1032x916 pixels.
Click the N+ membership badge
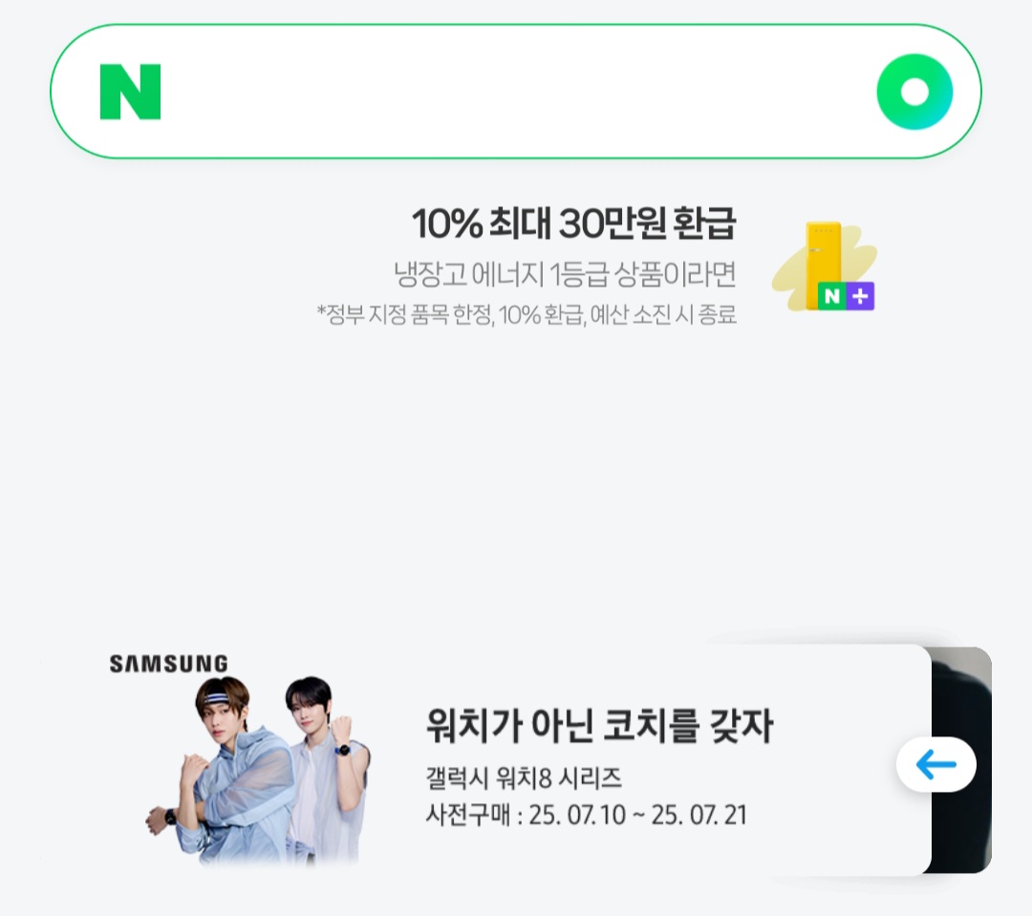point(846,296)
